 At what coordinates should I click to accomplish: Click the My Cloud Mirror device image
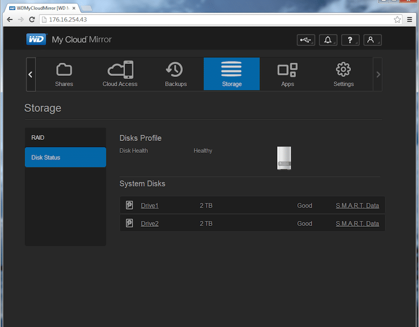click(284, 158)
